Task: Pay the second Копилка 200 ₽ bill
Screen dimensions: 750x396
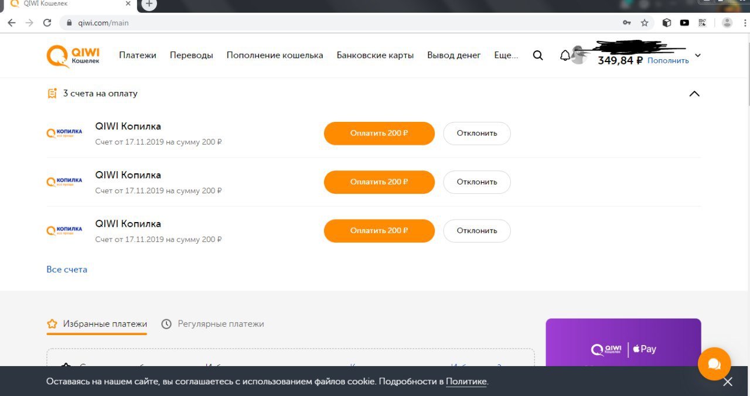Action: point(379,182)
